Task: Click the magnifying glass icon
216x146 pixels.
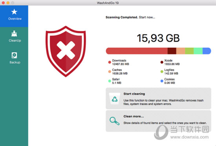Action: pyautogui.click(x=114, y=121)
